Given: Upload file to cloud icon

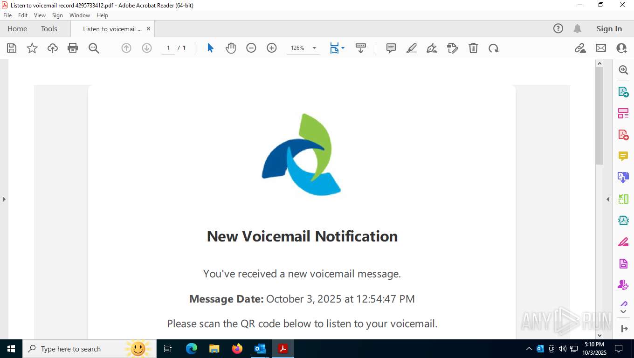Looking at the screenshot, I should click(x=53, y=48).
